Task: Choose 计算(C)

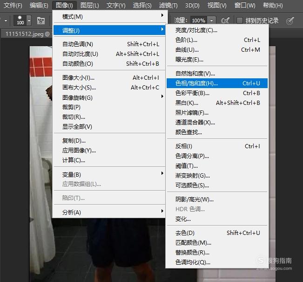Action: coord(109,160)
